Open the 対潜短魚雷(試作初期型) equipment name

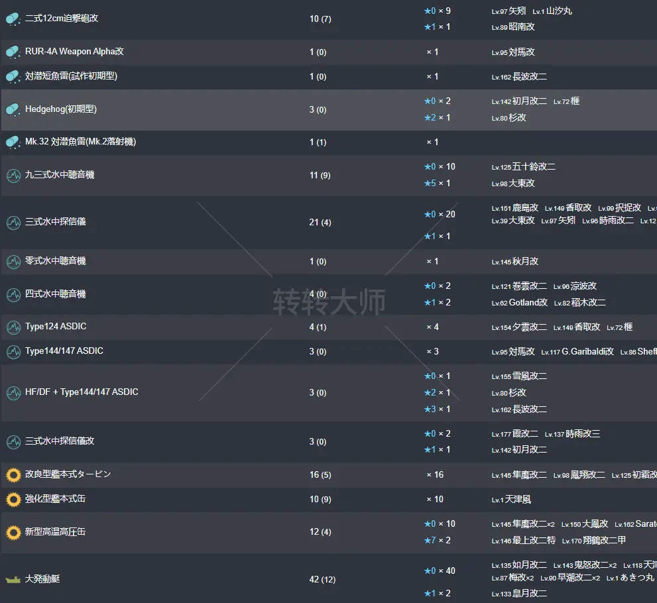(x=71, y=76)
